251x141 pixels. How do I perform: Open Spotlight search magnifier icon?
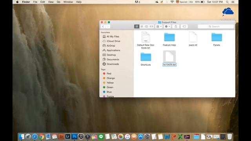click(x=227, y=2)
